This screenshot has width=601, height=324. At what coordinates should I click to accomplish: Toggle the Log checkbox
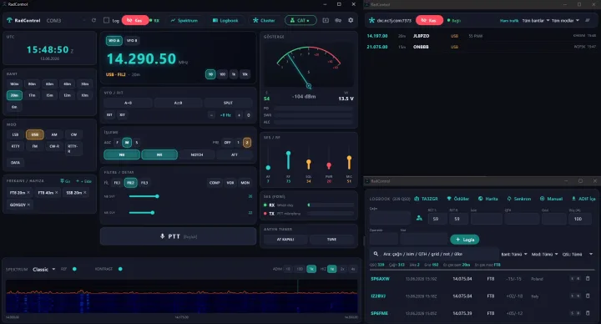(107, 20)
